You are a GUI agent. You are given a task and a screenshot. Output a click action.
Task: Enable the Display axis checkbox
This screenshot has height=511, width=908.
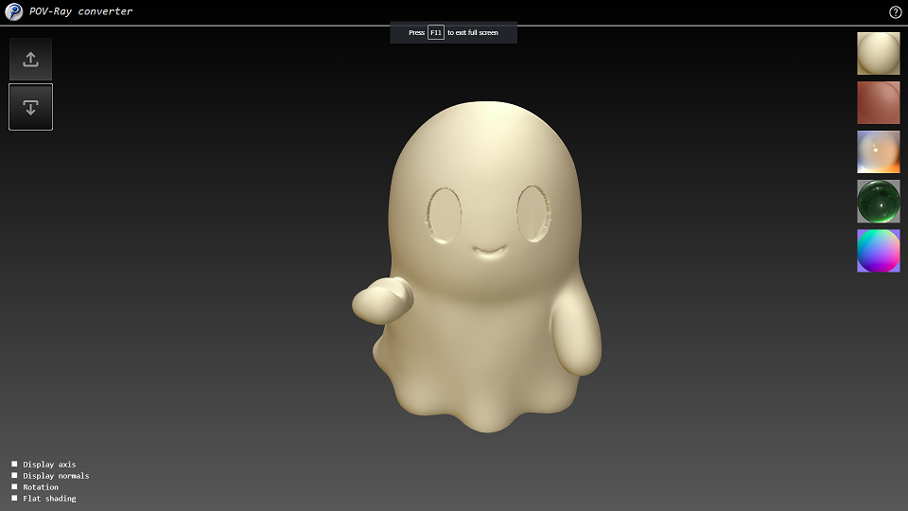(x=14, y=465)
